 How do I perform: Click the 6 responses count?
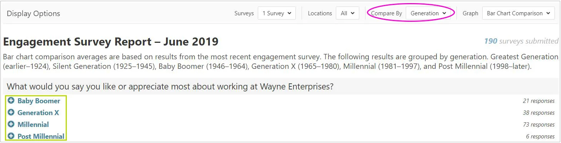pos(540,136)
